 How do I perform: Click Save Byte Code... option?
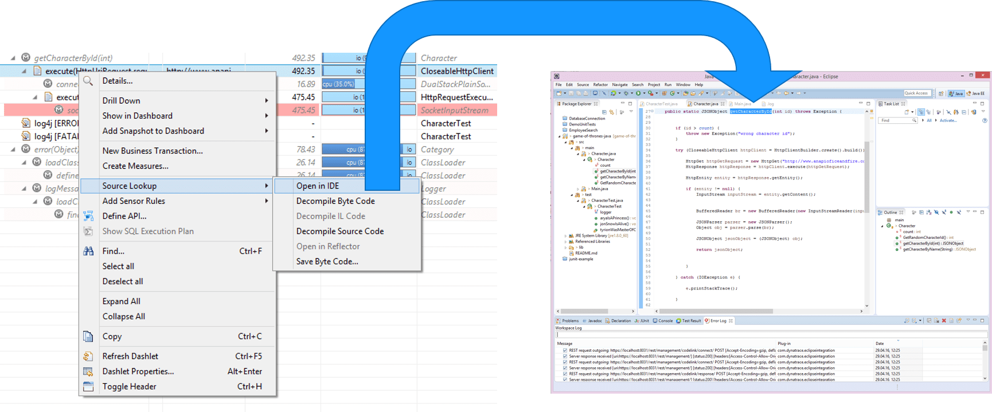pyautogui.click(x=327, y=261)
